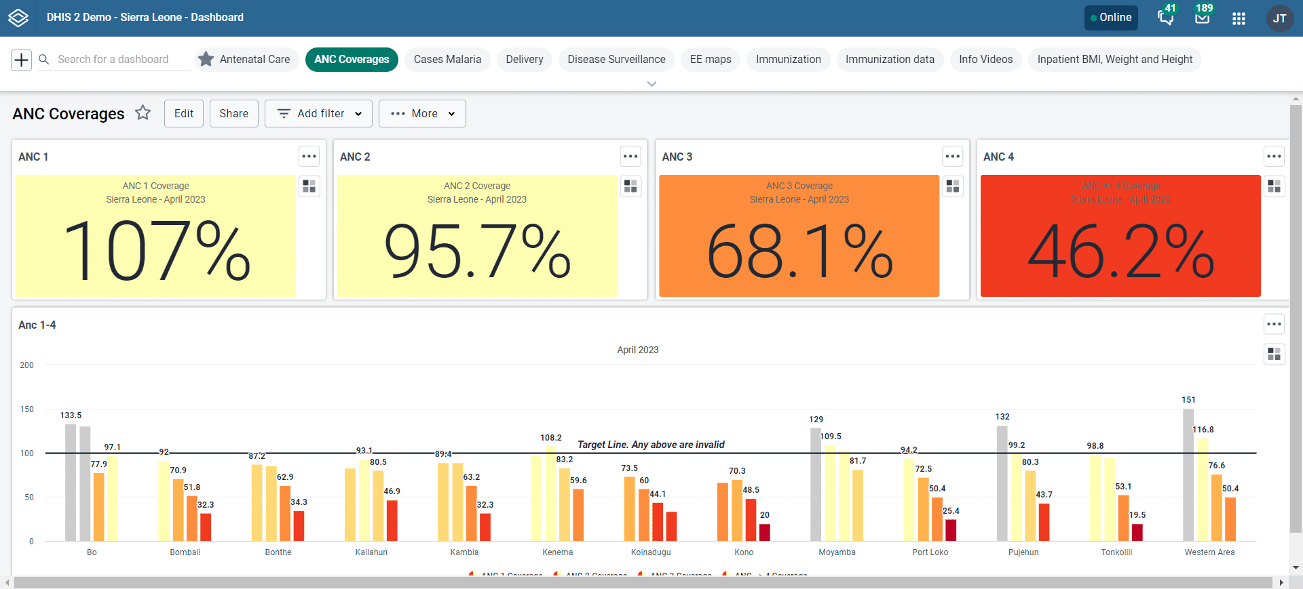
Task: Click the Search for a dashboard field
Action: (113, 60)
